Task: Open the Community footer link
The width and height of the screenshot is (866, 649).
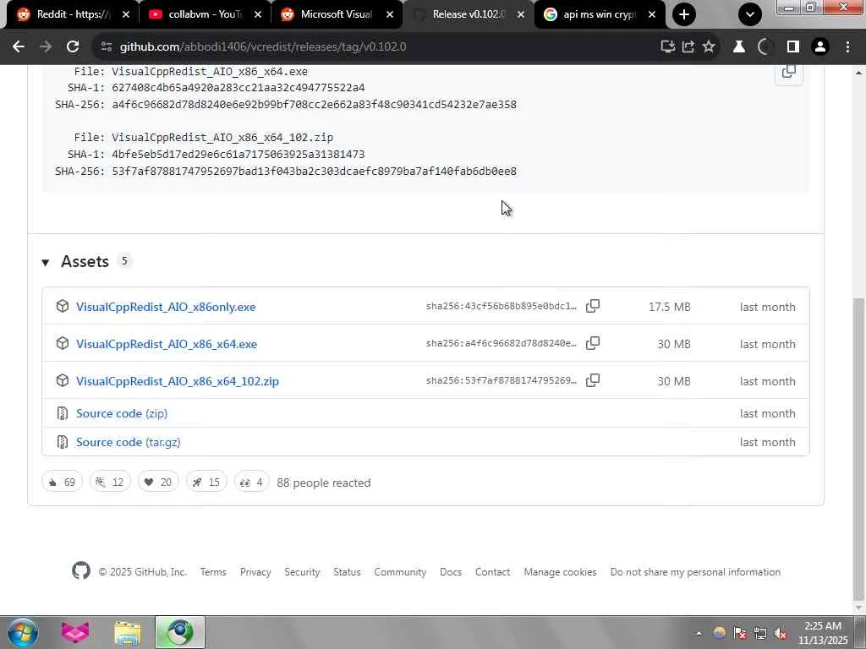Action: [400, 572]
